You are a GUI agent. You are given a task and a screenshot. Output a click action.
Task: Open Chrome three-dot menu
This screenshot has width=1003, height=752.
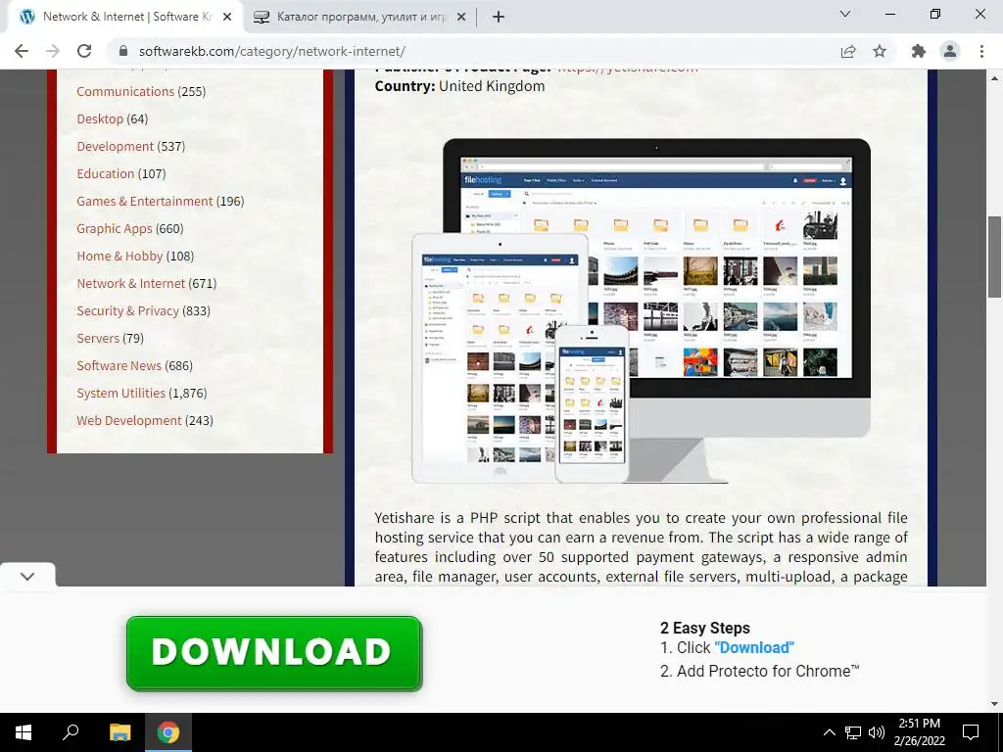[x=981, y=51]
